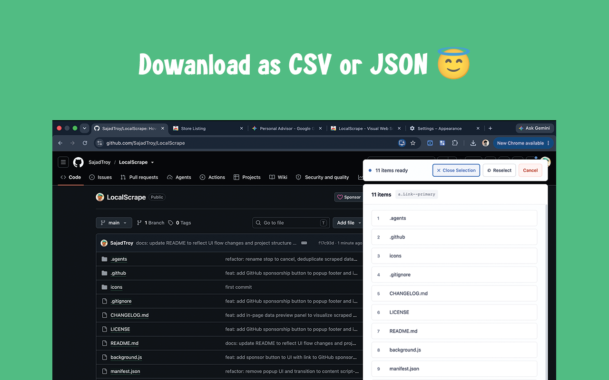The image size is (609, 380).
Task: Open the 1 Branch link
Action: [x=150, y=223]
